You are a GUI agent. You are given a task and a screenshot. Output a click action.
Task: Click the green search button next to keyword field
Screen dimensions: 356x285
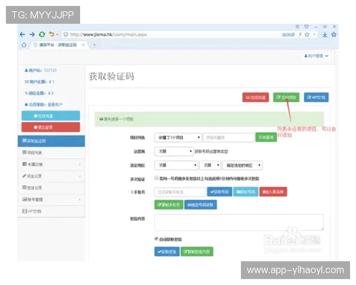click(266, 137)
